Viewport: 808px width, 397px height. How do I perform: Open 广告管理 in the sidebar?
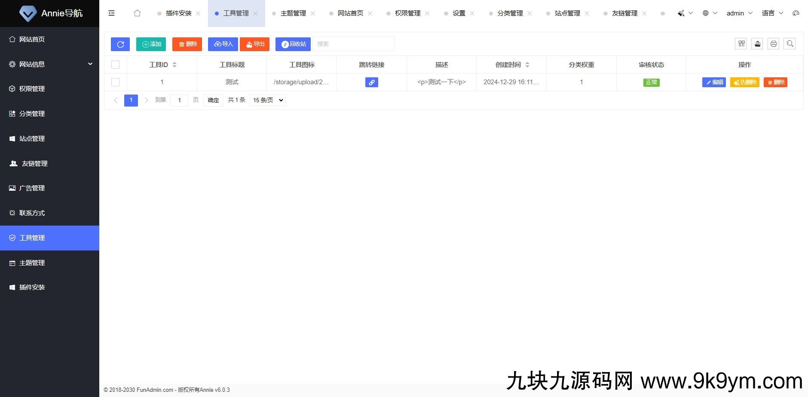click(49, 188)
